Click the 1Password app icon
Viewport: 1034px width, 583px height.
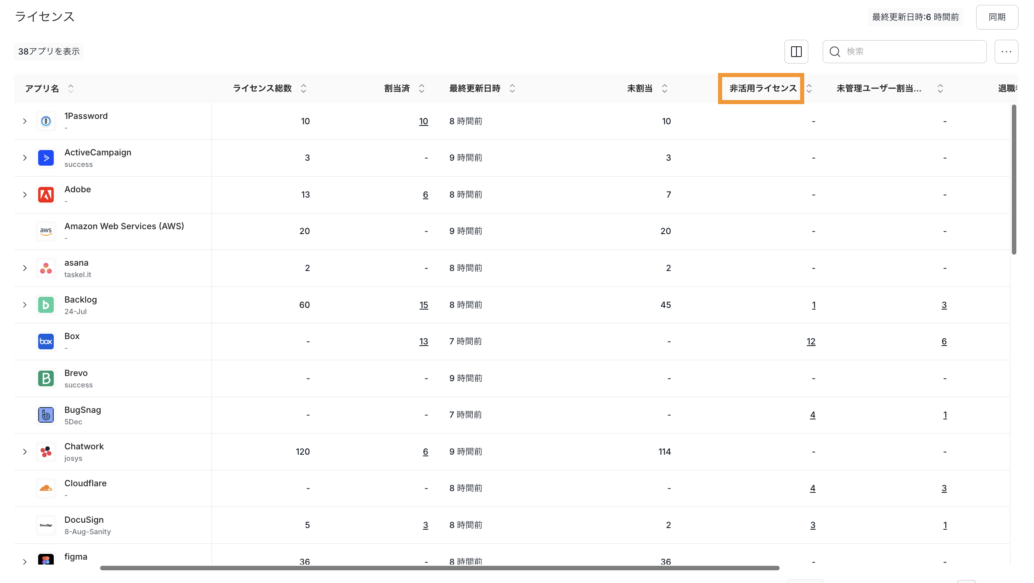point(46,121)
